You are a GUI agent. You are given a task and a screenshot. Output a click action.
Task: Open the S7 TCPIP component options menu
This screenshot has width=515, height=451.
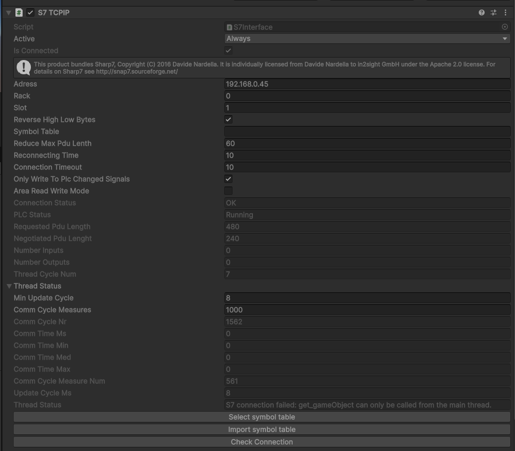pyautogui.click(x=505, y=12)
